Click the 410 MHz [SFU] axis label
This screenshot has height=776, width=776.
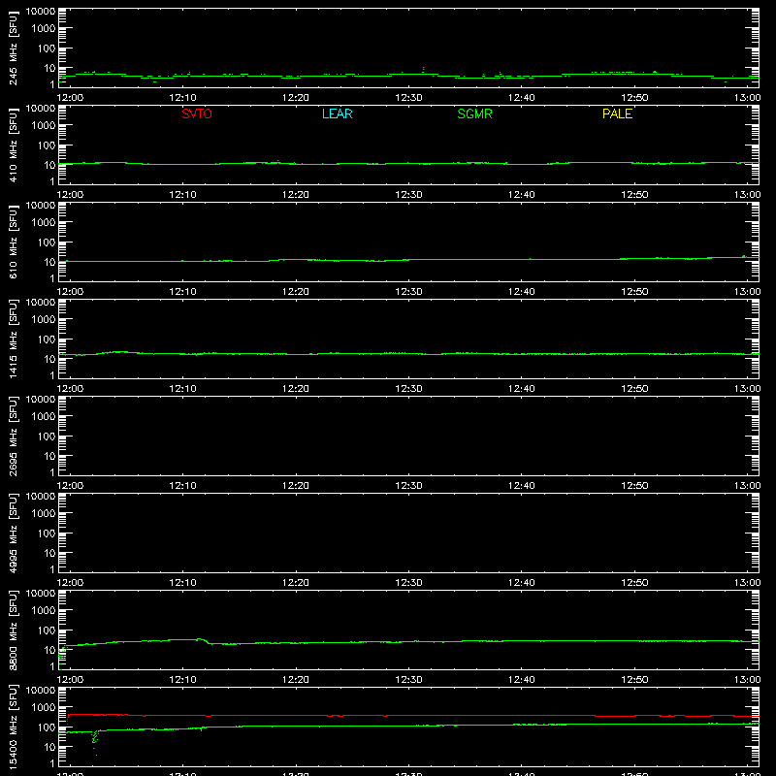(14, 145)
